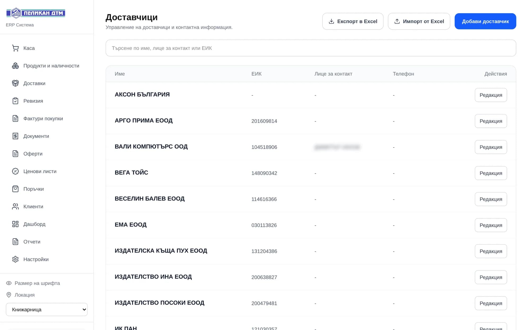The width and height of the screenshot is (528, 330).
Task: Click the Добави доставчик button
Action: pyautogui.click(x=485, y=21)
